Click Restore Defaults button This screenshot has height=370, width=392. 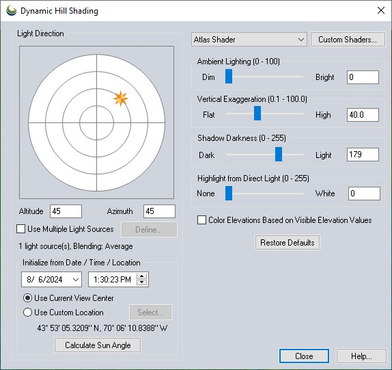pyautogui.click(x=288, y=243)
